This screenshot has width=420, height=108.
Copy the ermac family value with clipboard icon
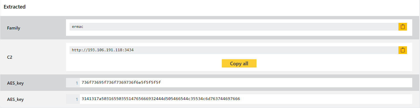tap(403, 27)
